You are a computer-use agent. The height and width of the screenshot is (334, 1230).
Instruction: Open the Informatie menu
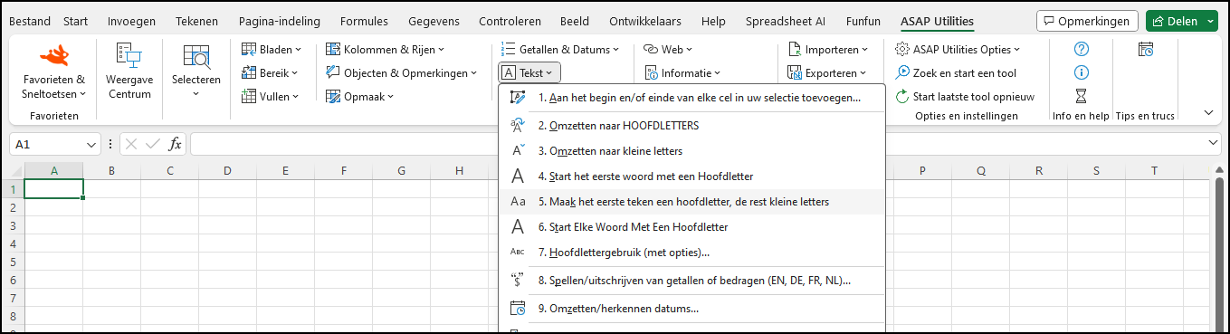coord(682,72)
